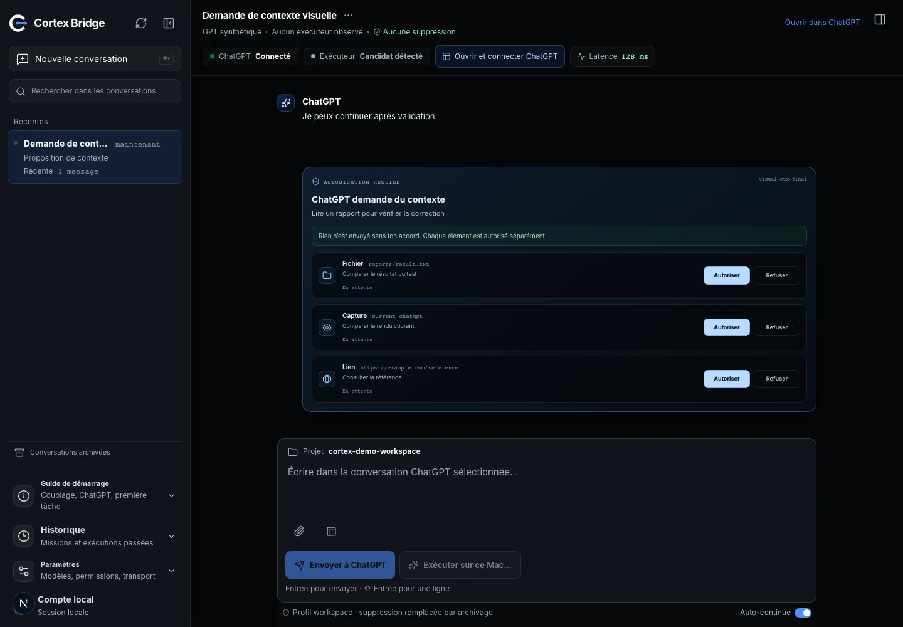Image resolution: width=903 pixels, height=627 pixels.
Task: Refuse the example.com reference link
Action: click(776, 379)
